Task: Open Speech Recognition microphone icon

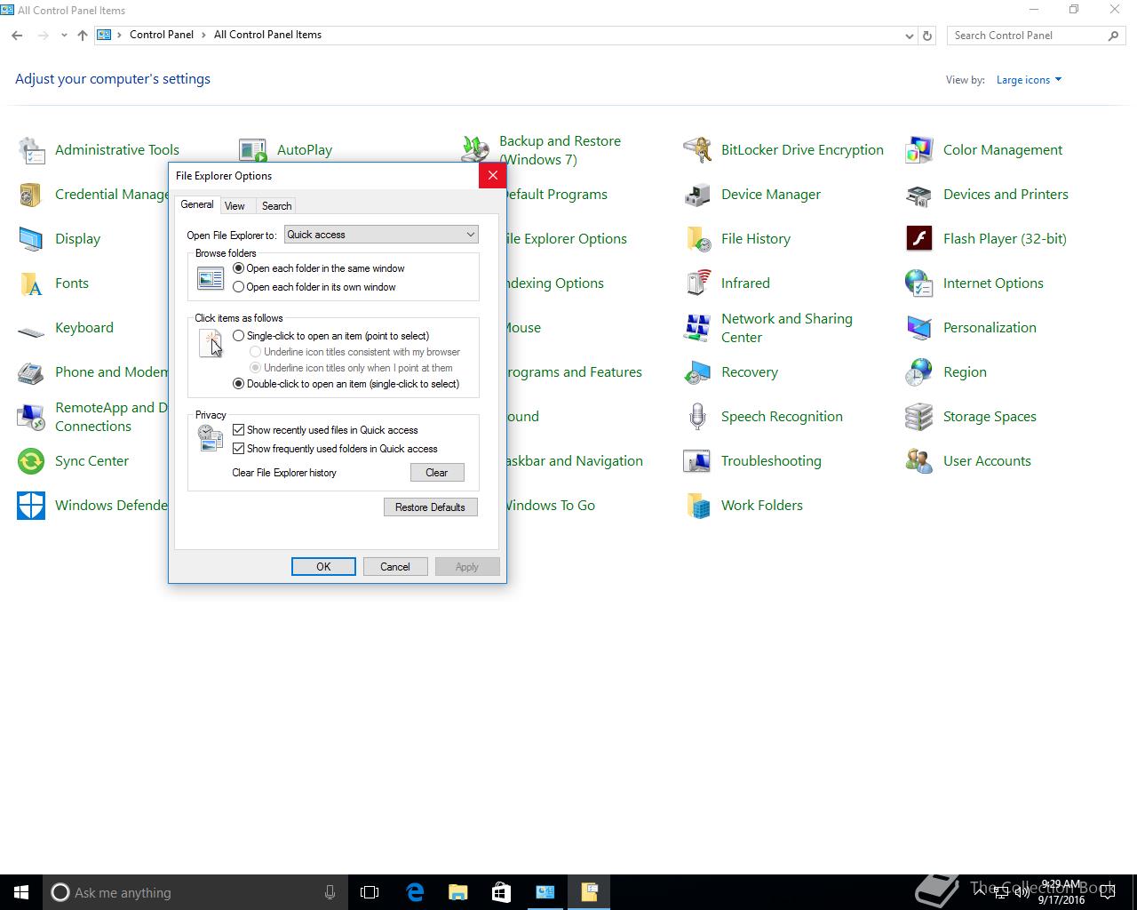Action: tap(697, 417)
